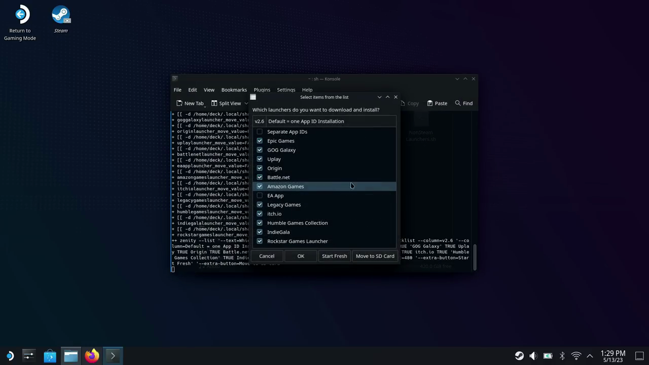Image resolution: width=649 pixels, height=365 pixels.
Task: Open battery status tray icon
Action: point(548,356)
